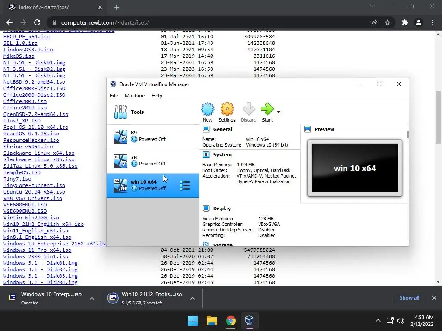Open Office2010.iso link
Viewport: 442px width, 331px height.
tap(25, 108)
